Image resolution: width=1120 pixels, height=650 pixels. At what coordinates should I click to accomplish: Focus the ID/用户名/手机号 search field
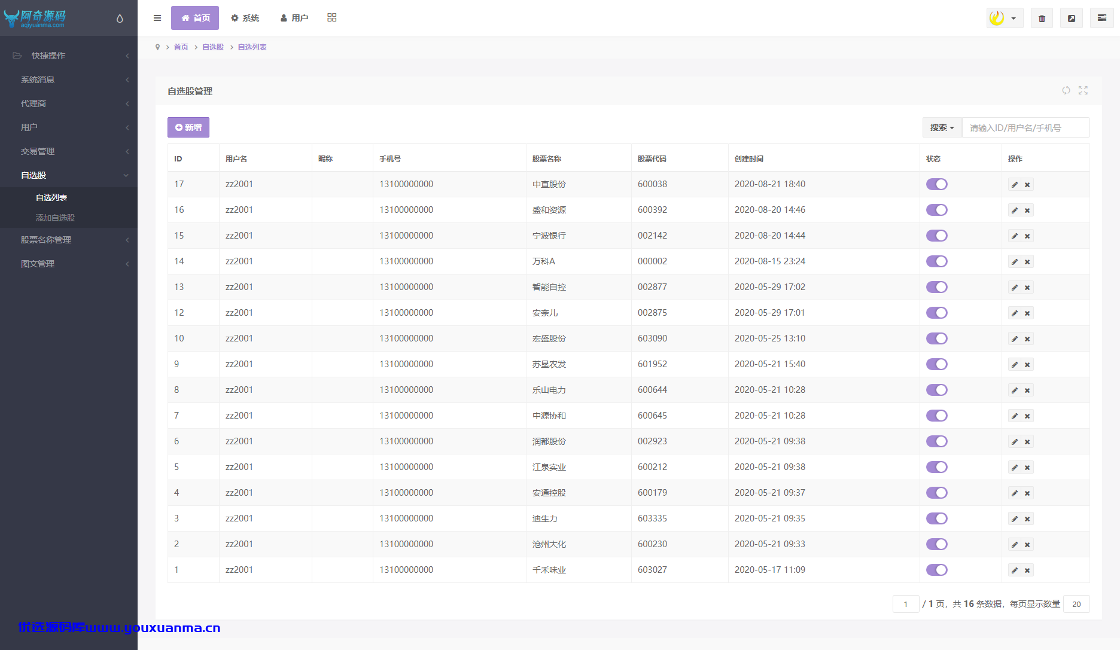tap(1025, 127)
